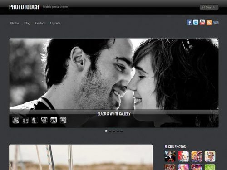Open the fourth gallery thumbnail in slider strip
This screenshot has width=227, height=170.
tap(44, 120)
